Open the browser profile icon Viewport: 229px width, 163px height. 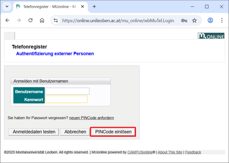(x=210, y=20)
